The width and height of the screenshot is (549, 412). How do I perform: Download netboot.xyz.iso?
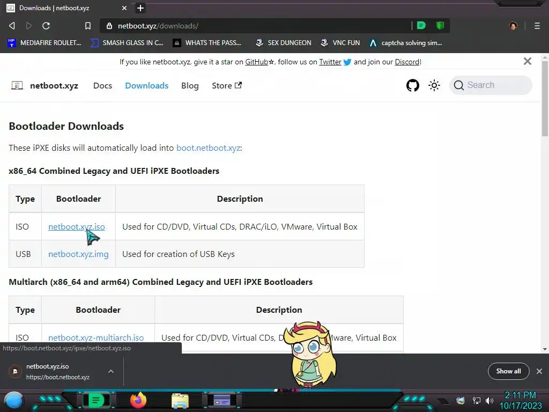click(76, 227)
